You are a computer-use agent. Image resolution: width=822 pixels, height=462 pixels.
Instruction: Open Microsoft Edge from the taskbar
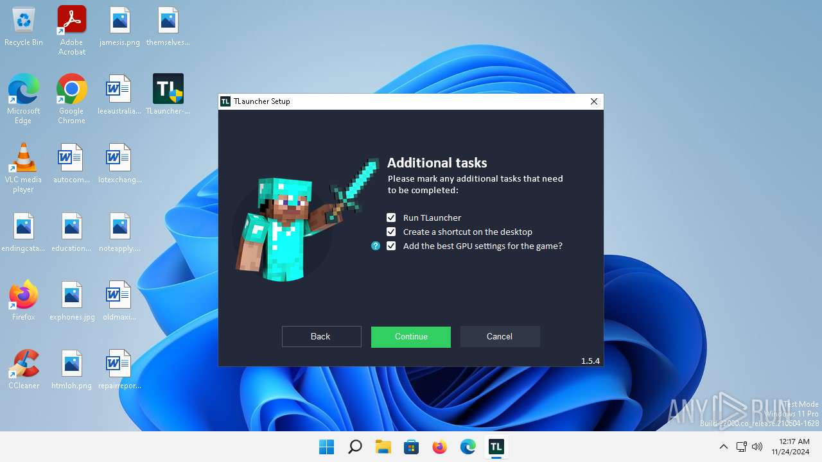pyautogui.click(x=468, y=447)
